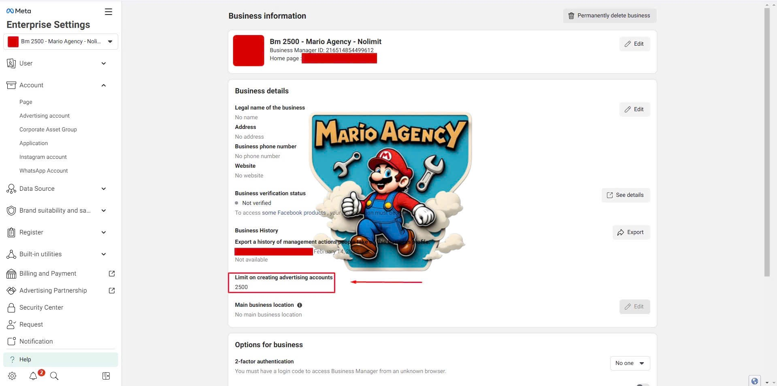Click the red business profile picture
The width and height of the screenshot is (777, 386).
pos(249,51)
